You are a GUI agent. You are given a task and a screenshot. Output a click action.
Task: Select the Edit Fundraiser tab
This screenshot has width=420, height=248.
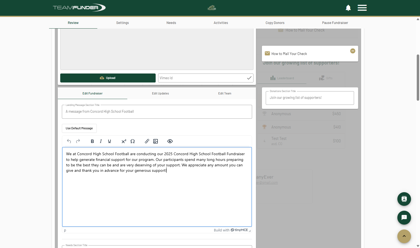click(x=93, y=93)
